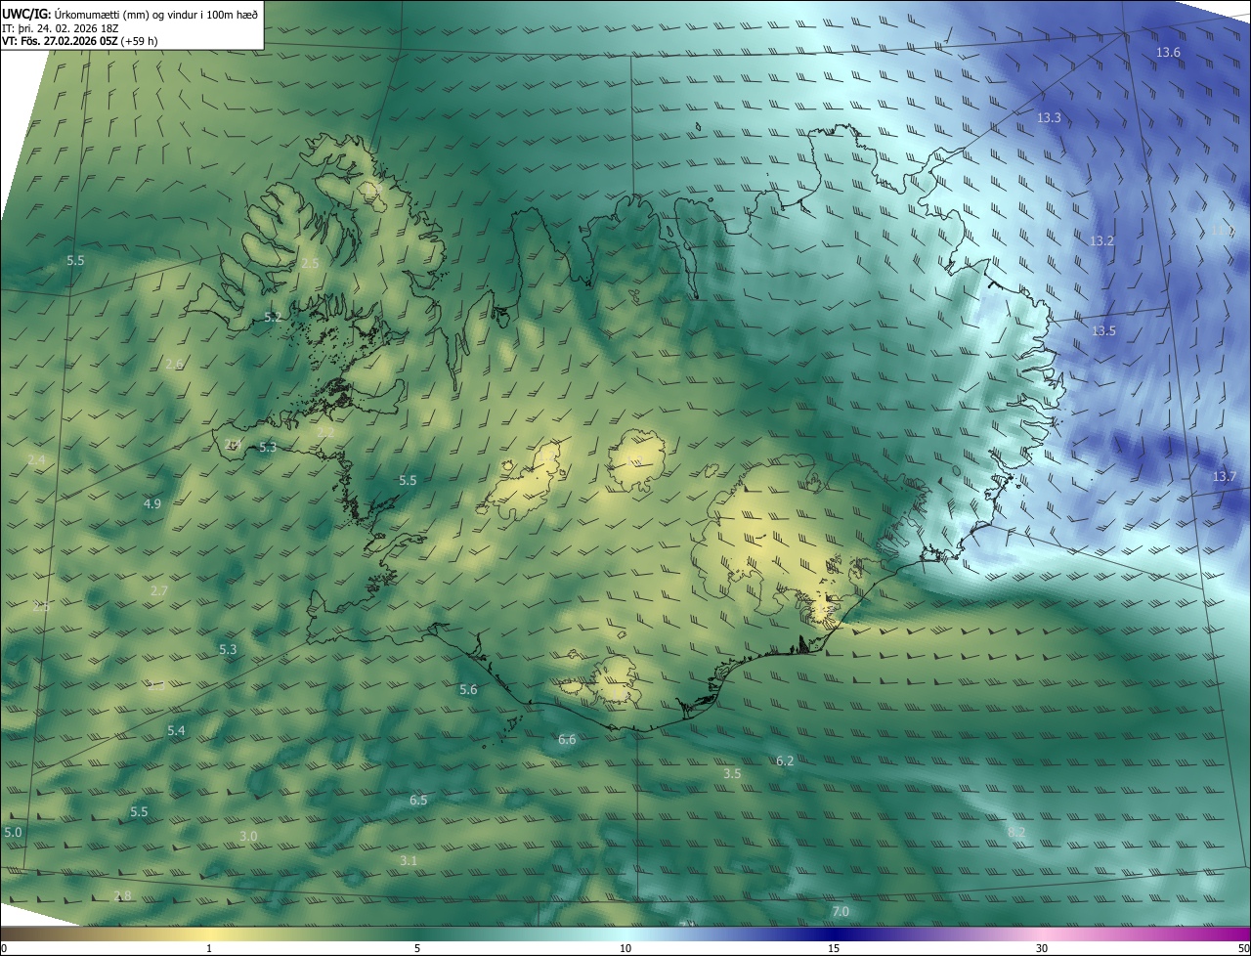Click the 3.1 value label

pos(409,860)
